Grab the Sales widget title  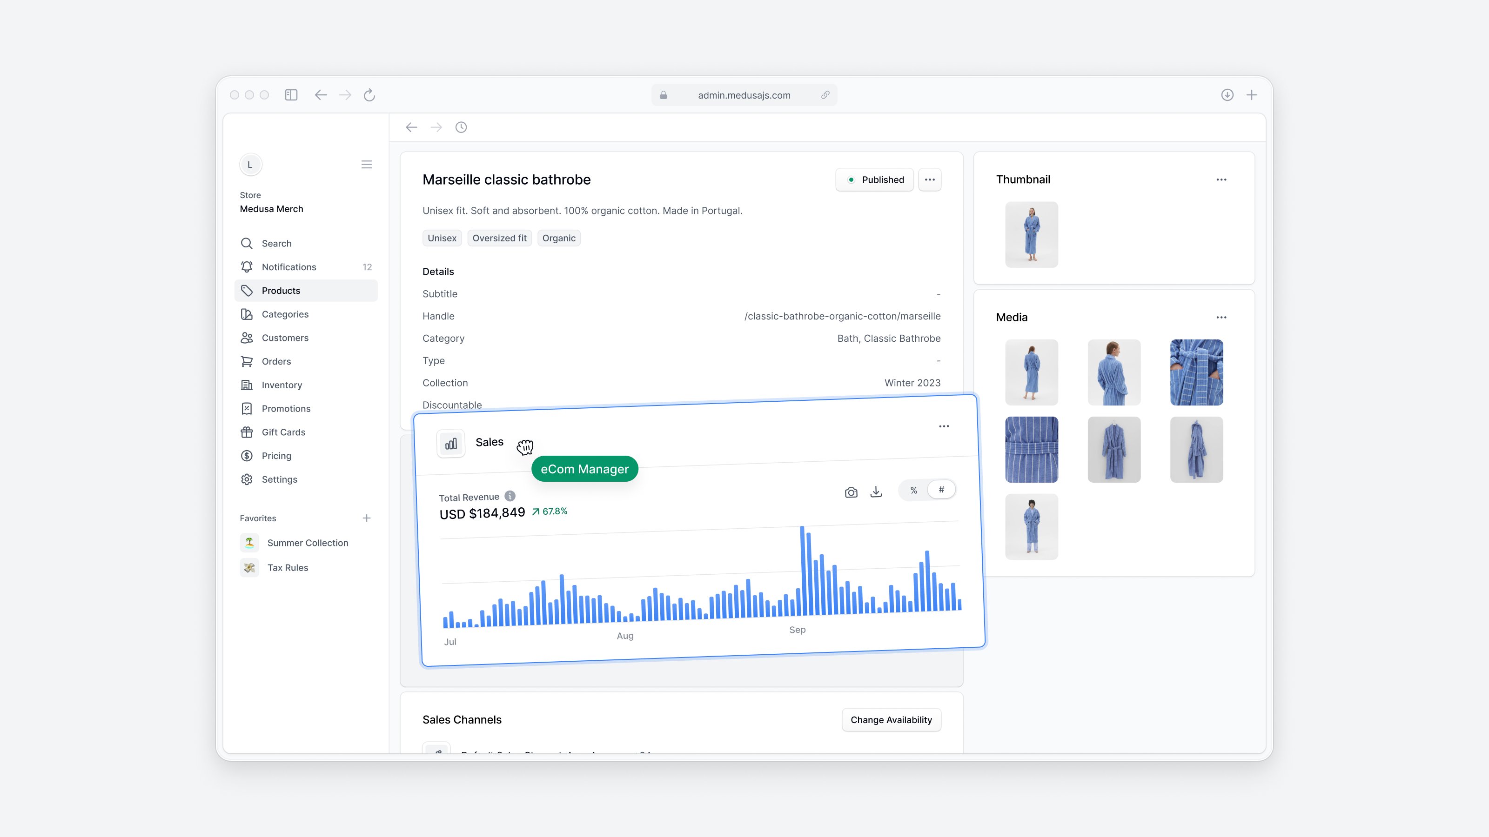click(x=490, y=442)
